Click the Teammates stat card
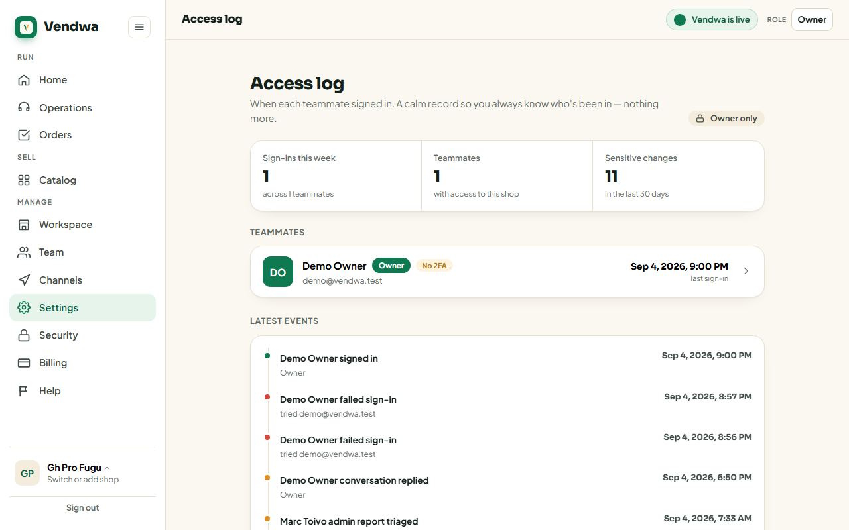This screenshot has height=530, width=849. pyautogui.click(x=507, y=176)
